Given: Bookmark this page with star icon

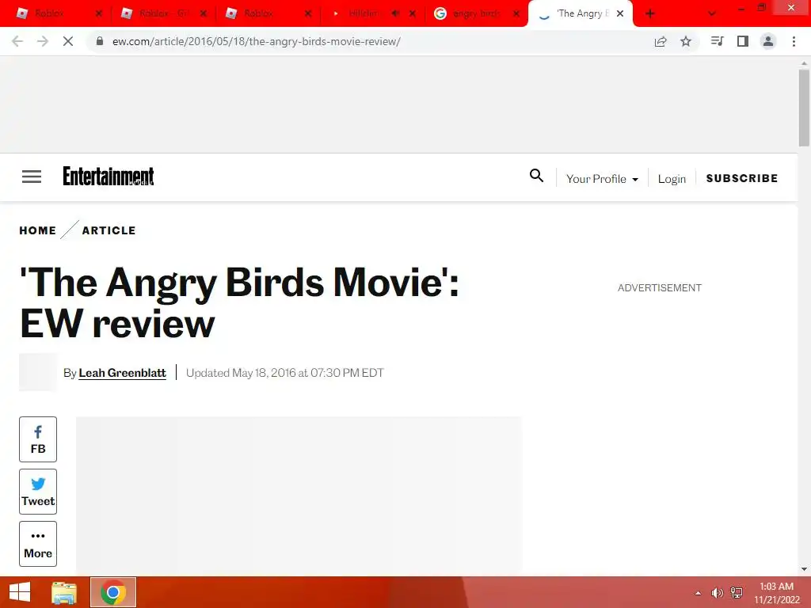Looking at the screenshot, I should 686,41.
